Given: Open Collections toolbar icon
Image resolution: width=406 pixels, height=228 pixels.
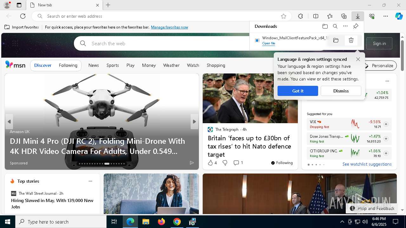Looking at the screenshot, I should coord(344,16).
